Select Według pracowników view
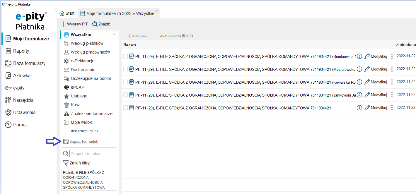 87,52
